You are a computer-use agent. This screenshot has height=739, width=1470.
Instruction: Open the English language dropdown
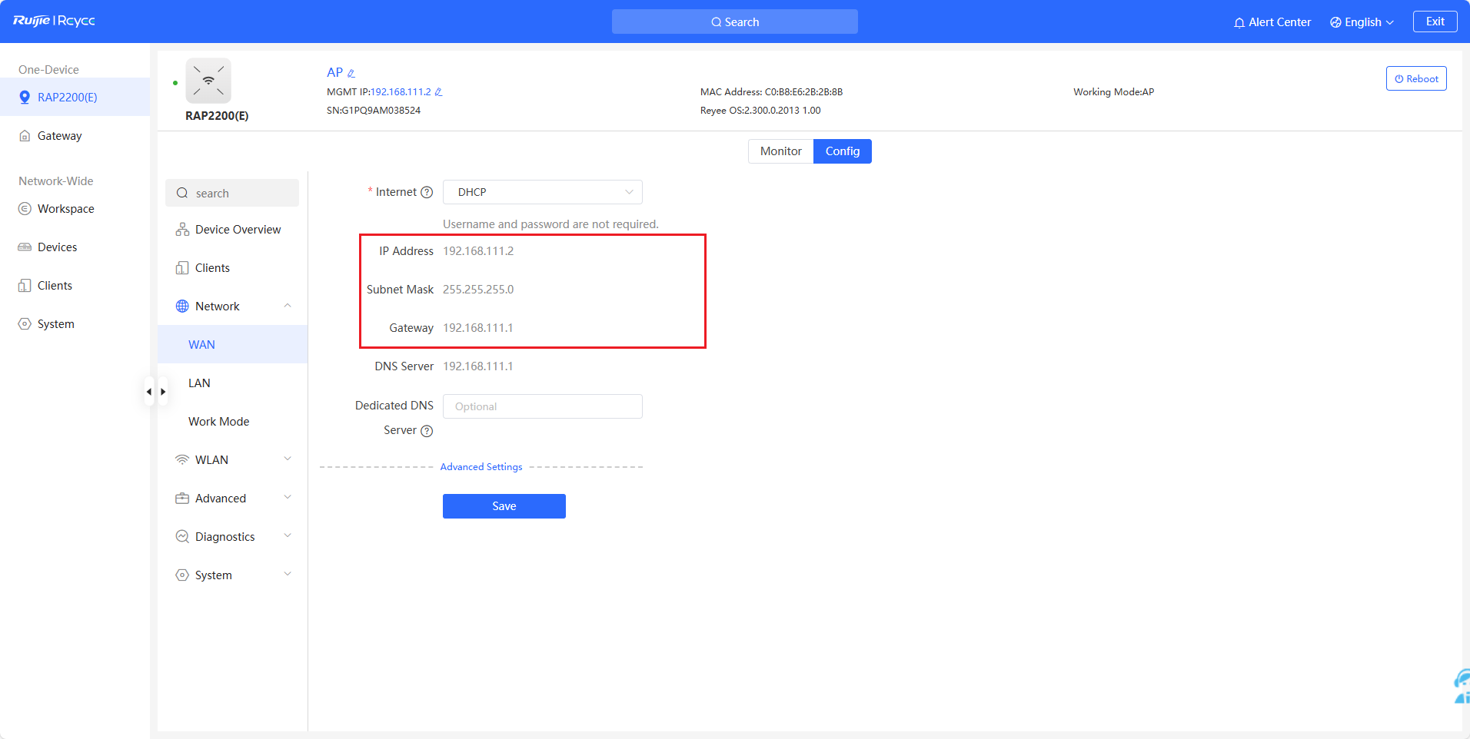click(x=1362, y=22)
